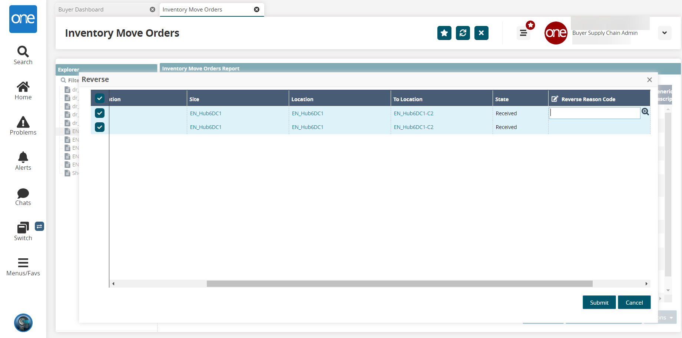This screenshot has width=682, height=338.
Task: Open the first row EN_Hub6DC1 site link
Action: point(206,113)
